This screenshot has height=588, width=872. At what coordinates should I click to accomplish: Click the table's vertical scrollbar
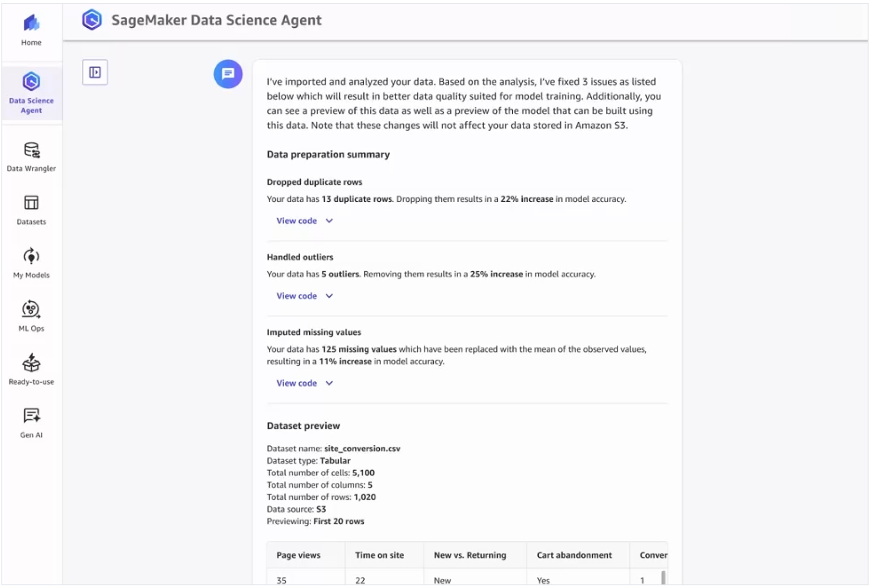coord(663,578)
